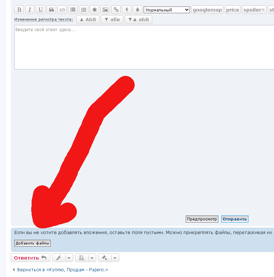The image size is (274, 277).
Task: Insert a URL link with chain icon
Action: click(x=116, y=10)
